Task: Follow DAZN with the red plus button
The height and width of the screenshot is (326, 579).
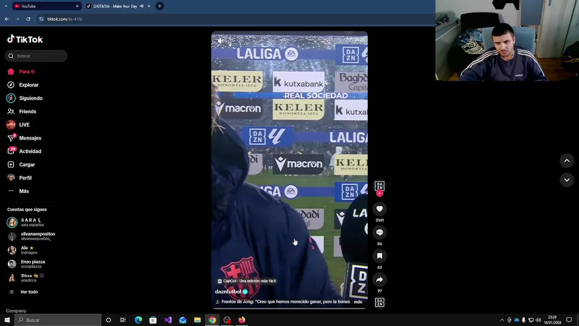Action: [380, 193]
